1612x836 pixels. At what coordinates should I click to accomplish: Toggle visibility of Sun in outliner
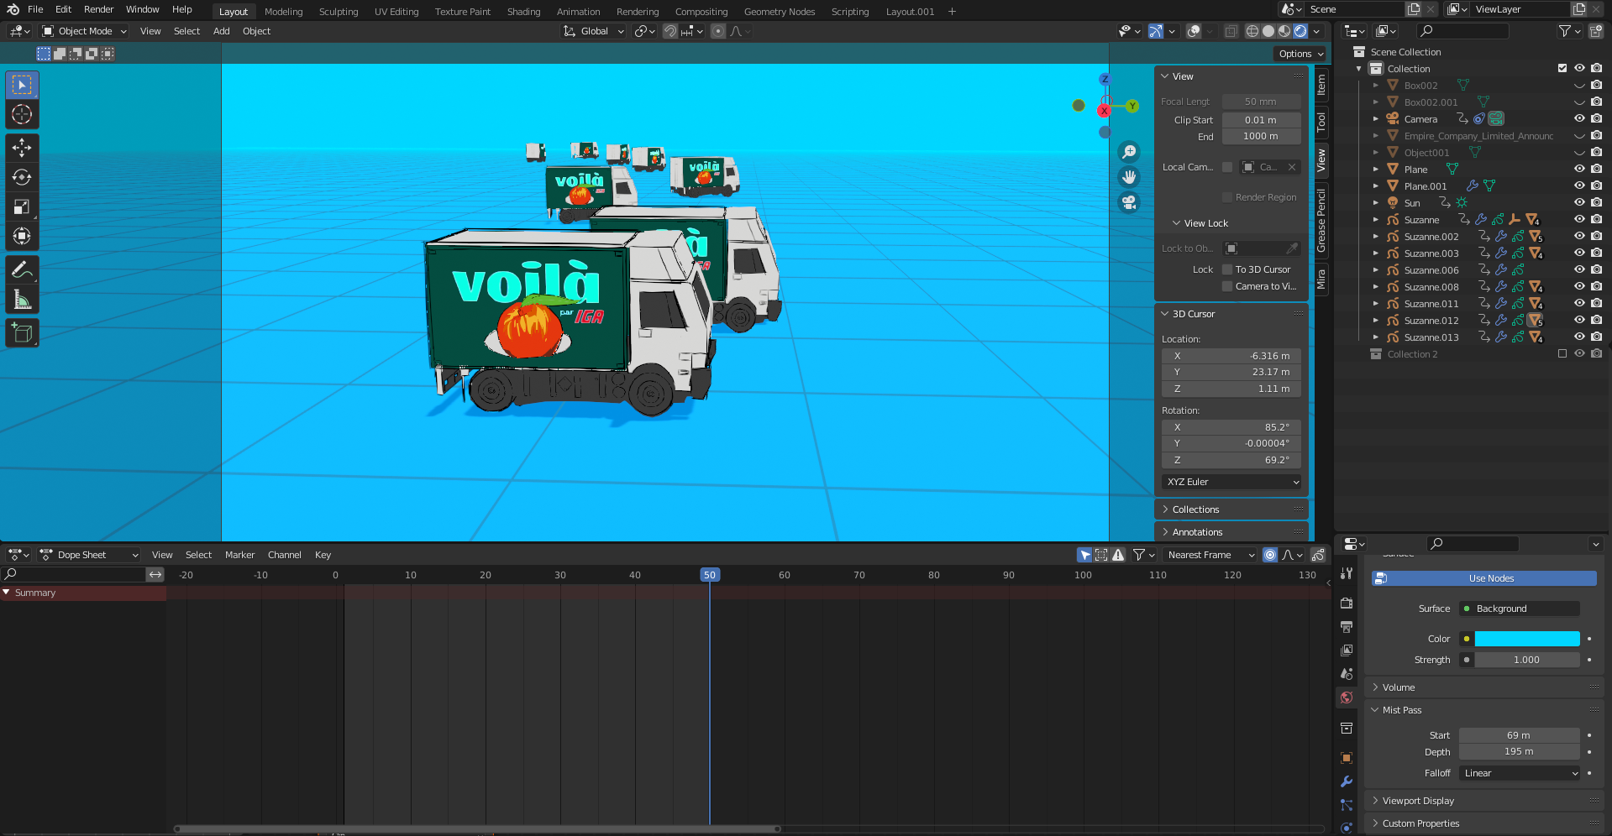click(x=1579, y=203)
